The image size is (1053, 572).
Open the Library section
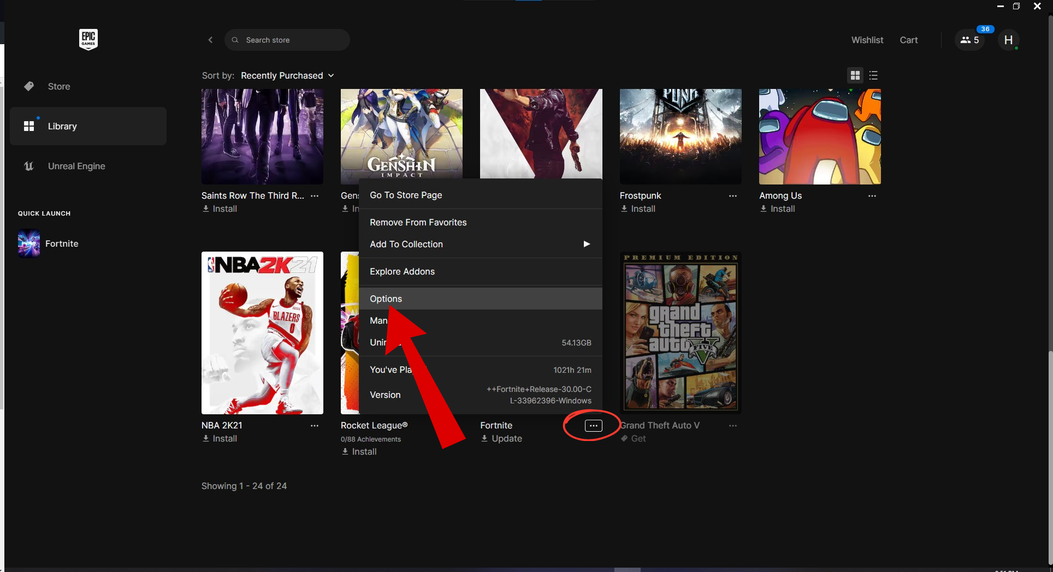click(88, 126)
